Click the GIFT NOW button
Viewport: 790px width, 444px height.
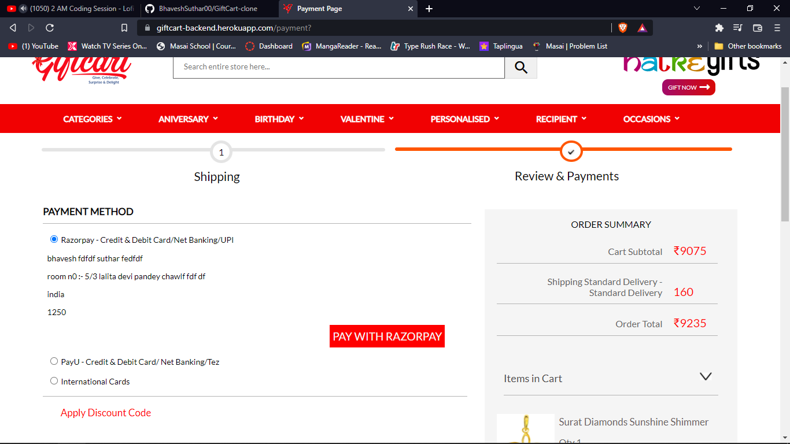(688, 87)
